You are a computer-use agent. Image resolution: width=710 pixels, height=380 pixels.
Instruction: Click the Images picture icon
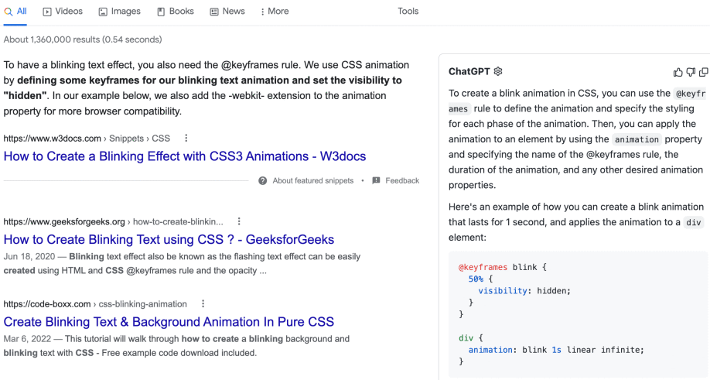point(103,12)
